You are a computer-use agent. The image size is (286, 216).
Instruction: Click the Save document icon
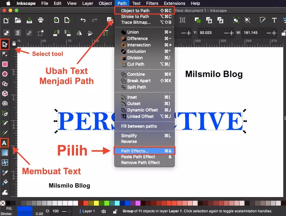coord(29,20)
